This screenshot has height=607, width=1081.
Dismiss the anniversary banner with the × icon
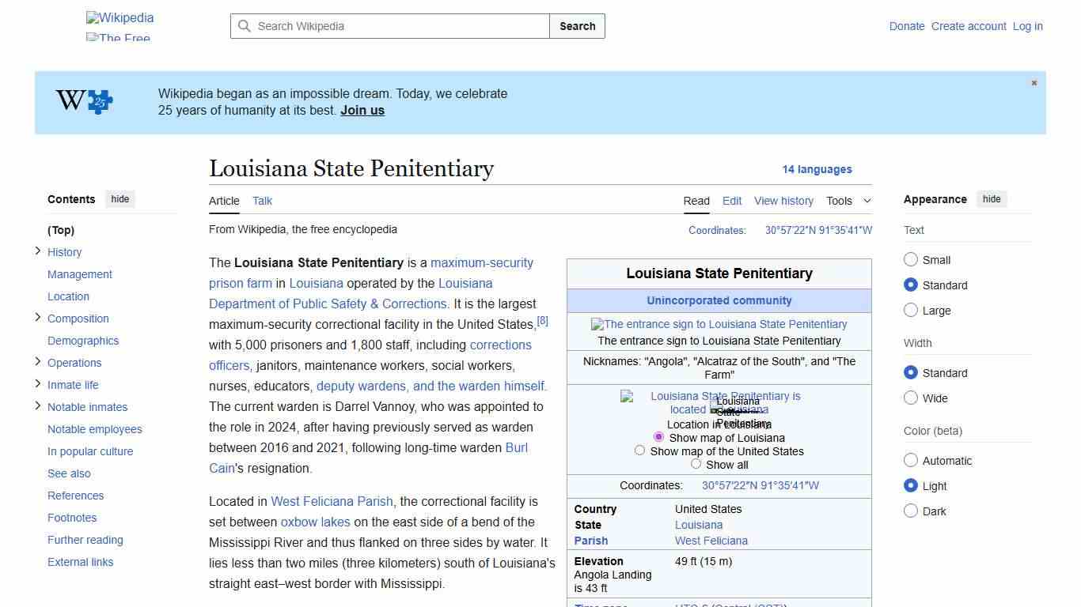1034,82
